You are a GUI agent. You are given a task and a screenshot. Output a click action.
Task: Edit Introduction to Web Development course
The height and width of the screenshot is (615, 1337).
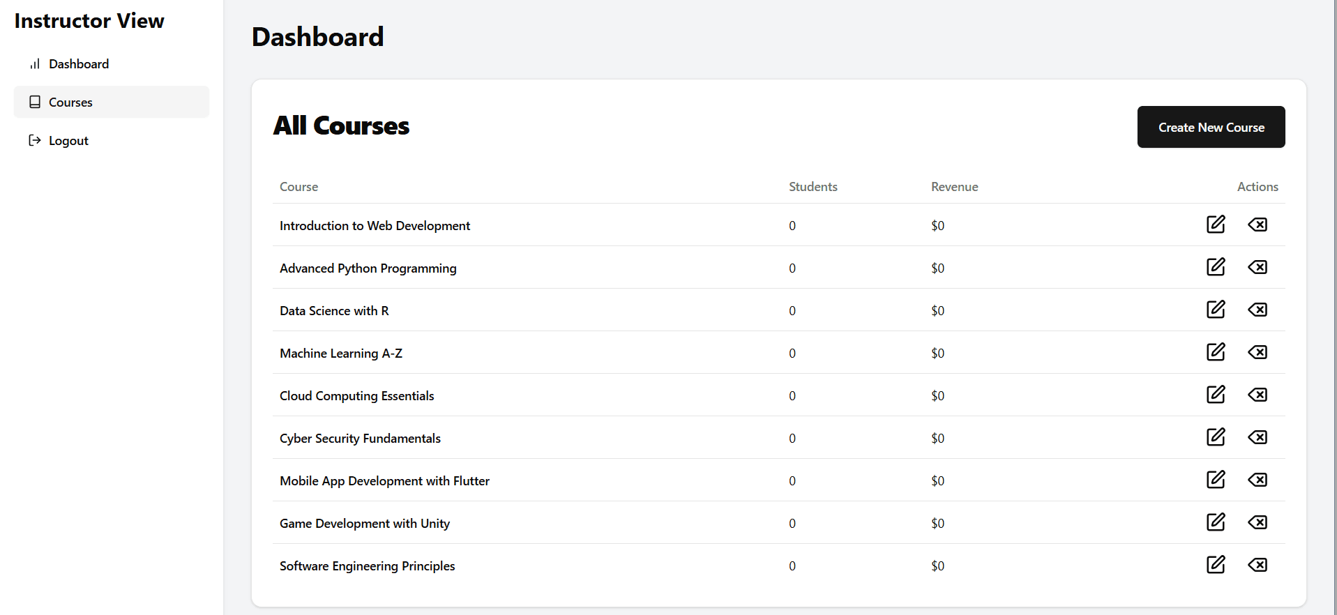pyautogui.click(x=1216, y=225)
